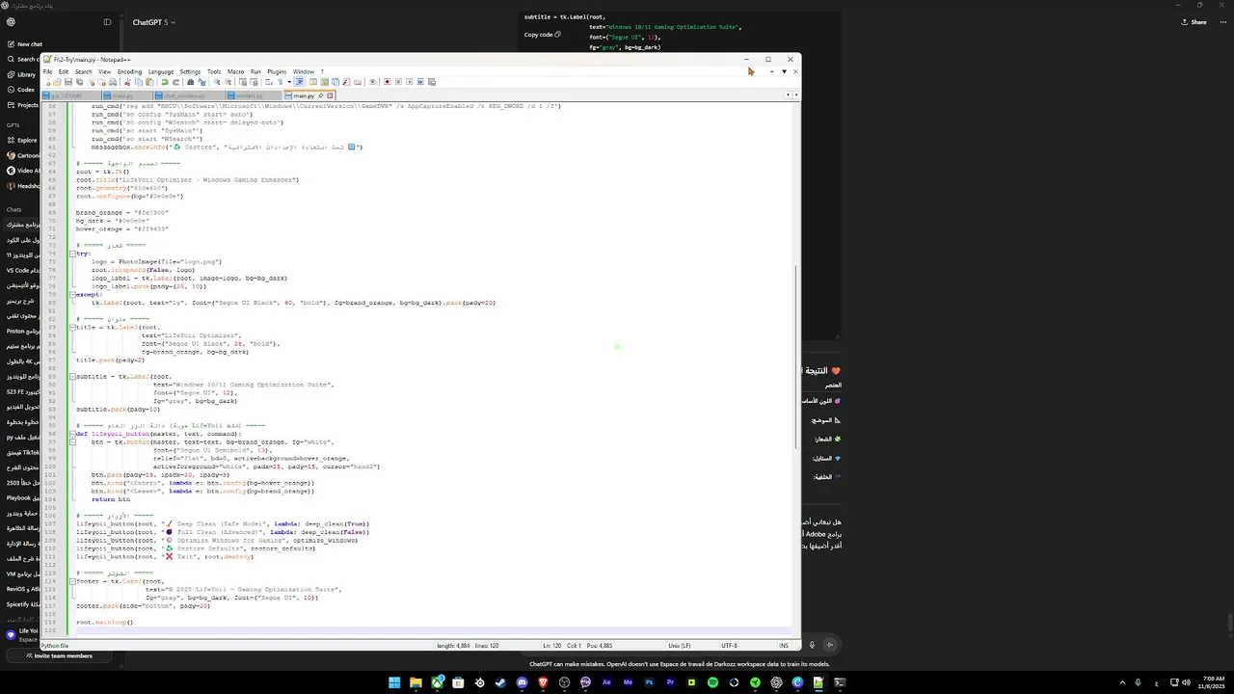This screenshot has height=694, width=1234.
Task: Click the Python file status bar entry
Action: click(x=55, y=645)
